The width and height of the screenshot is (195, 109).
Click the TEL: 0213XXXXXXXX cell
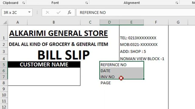[138, 38]
